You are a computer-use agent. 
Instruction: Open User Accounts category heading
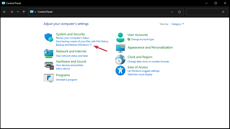(x=138, y=35)
